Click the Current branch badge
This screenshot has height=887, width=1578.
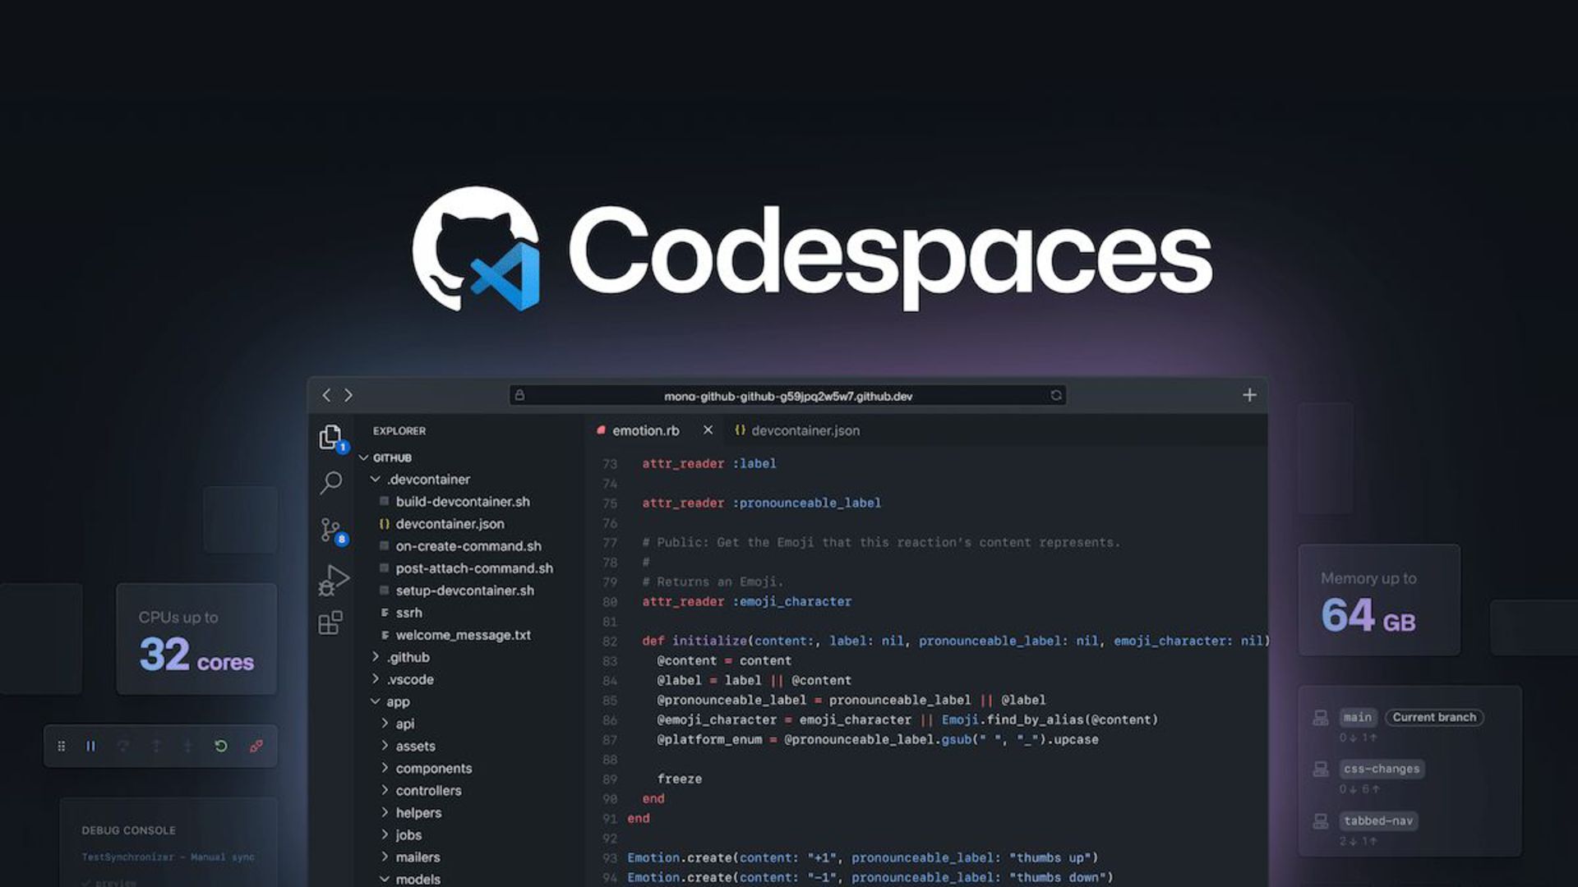pyautogui.click(x=1434, y=717)
